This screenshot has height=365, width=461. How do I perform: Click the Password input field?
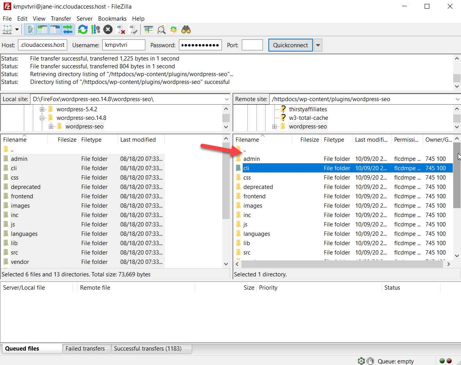click(200, 45)
